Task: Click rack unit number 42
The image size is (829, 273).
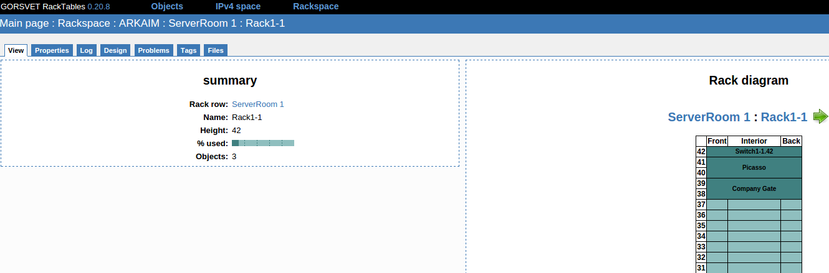Action: coord(701,152)
